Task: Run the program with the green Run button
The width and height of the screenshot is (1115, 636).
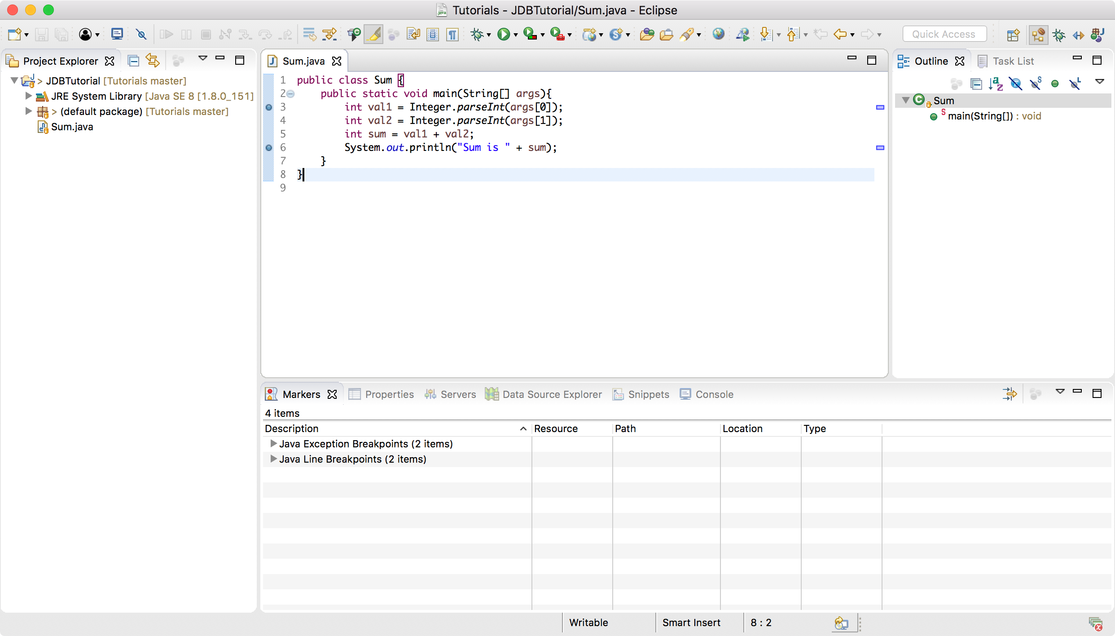Action: click(504, 35)
